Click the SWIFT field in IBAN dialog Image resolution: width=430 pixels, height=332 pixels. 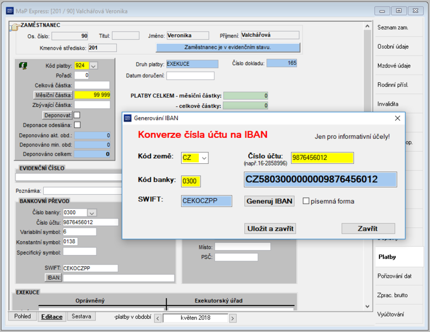[206, 201]
